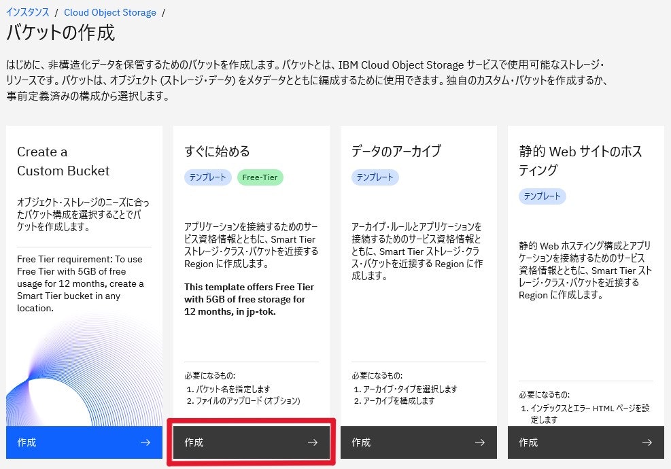Screen dimensions: 671x469
Task: Click Free-Tier tag on すぐに始める card
Action: click(x=260, y=177)
